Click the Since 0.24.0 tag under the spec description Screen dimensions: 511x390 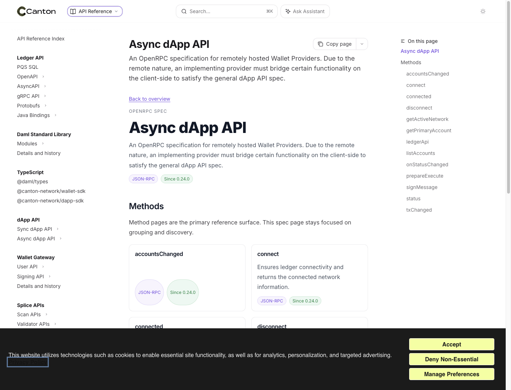177,179
